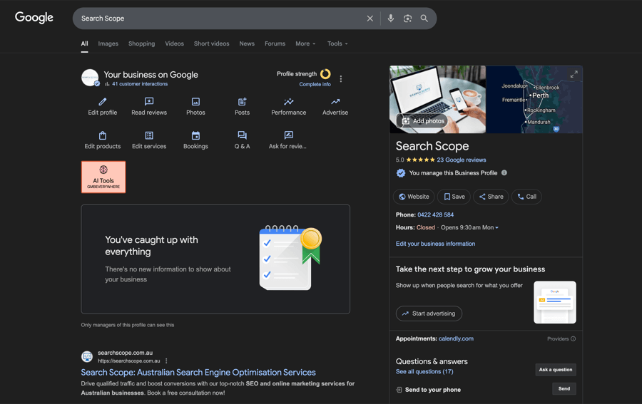
Task: Open the info icon beside 'You manage this Business Profile'
Action: click(x=504, y=172)
